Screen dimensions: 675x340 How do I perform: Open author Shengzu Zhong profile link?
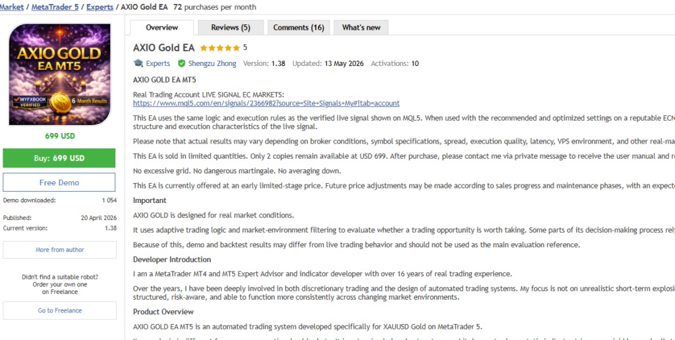tap(212, 63)
